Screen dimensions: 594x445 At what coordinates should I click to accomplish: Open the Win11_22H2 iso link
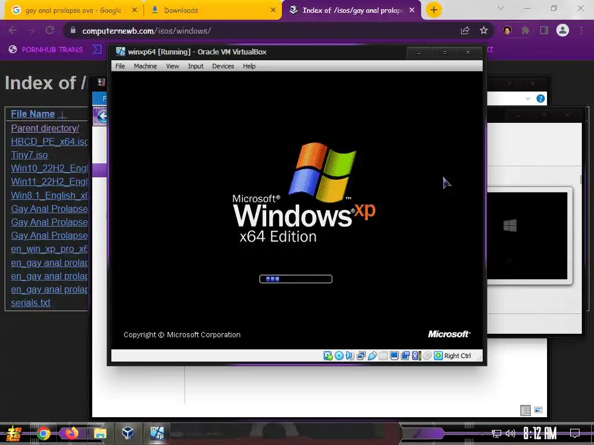(49, 182)
